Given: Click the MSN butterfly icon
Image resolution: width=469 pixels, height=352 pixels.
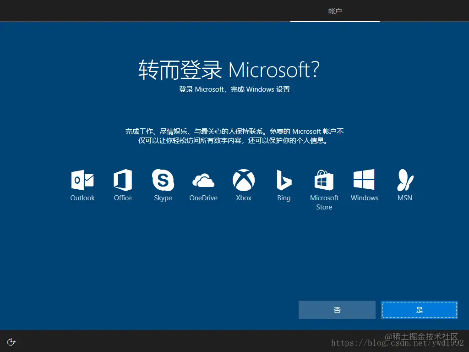Looking at the screenshot, I should (x=405, y=180).
